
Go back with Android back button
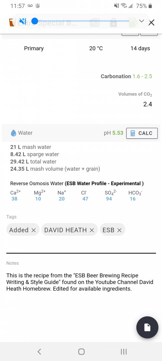(x=39, y=352)
